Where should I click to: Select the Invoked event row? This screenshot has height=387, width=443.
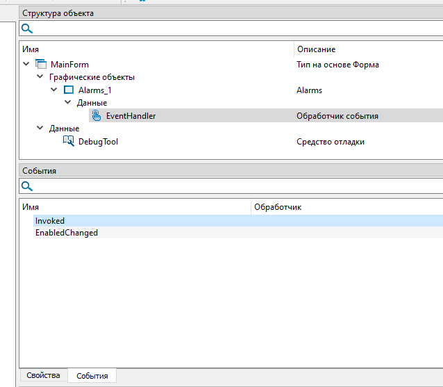(x=50, y=221)
